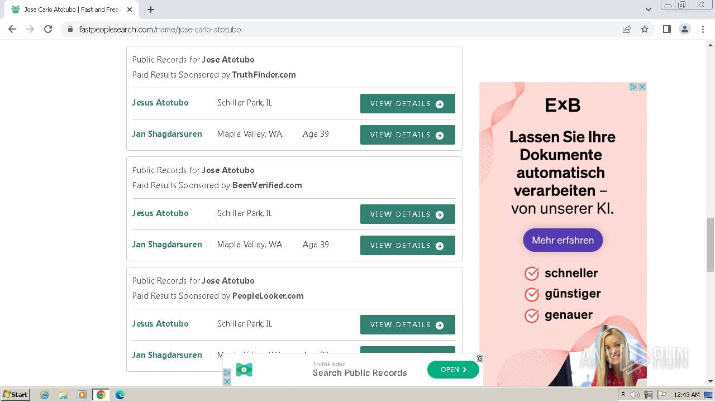
Task: Open the Chrome three-dot menu
Action: click(x=703, y=29)
